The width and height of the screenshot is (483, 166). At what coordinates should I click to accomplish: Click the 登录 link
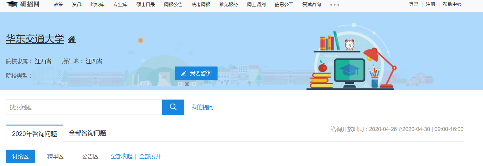[x=414, y=4]
